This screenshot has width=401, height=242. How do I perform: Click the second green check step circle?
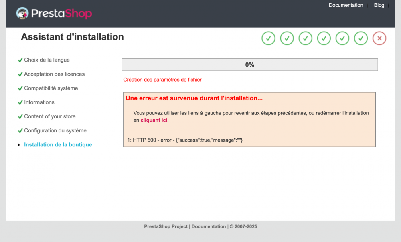(287, 38)
